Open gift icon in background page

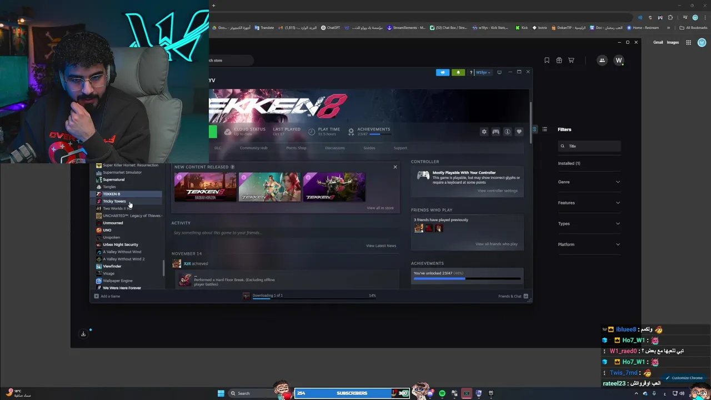coord(559,60)
